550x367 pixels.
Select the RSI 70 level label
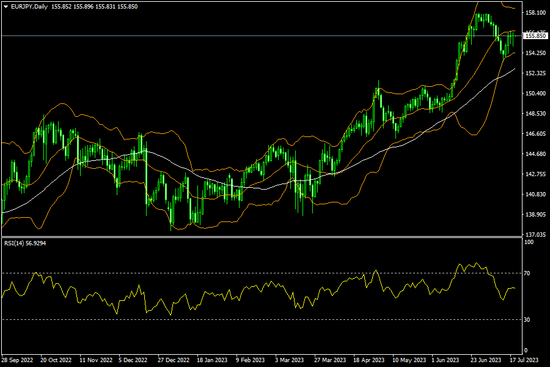[x=527, y=273]
